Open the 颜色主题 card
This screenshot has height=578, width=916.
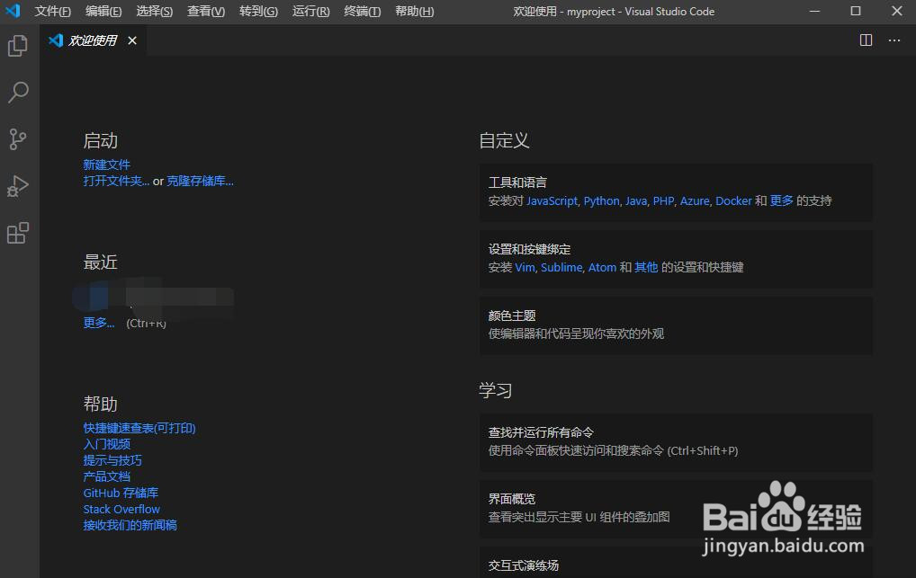click(x=676, y=325)
